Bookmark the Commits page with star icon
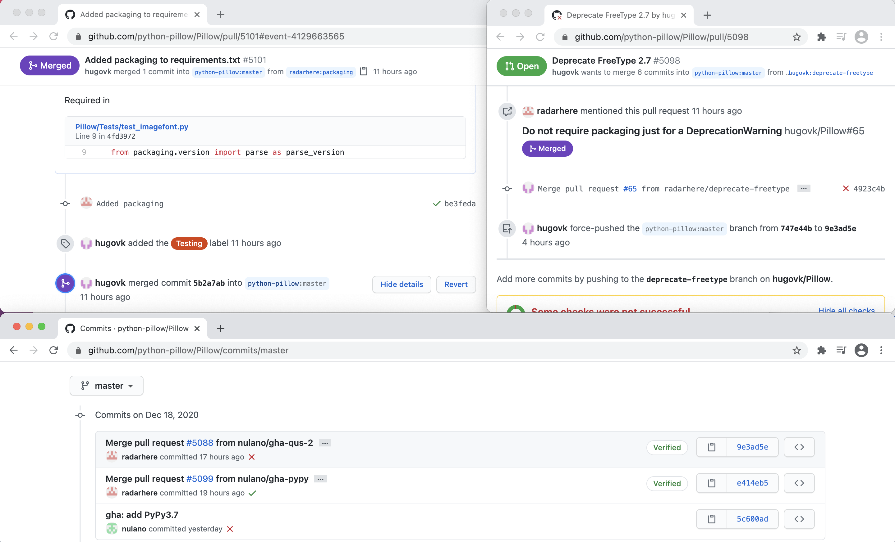Image resolution: width=895 pixels, height=542 pixels. (x=796, y=350)
